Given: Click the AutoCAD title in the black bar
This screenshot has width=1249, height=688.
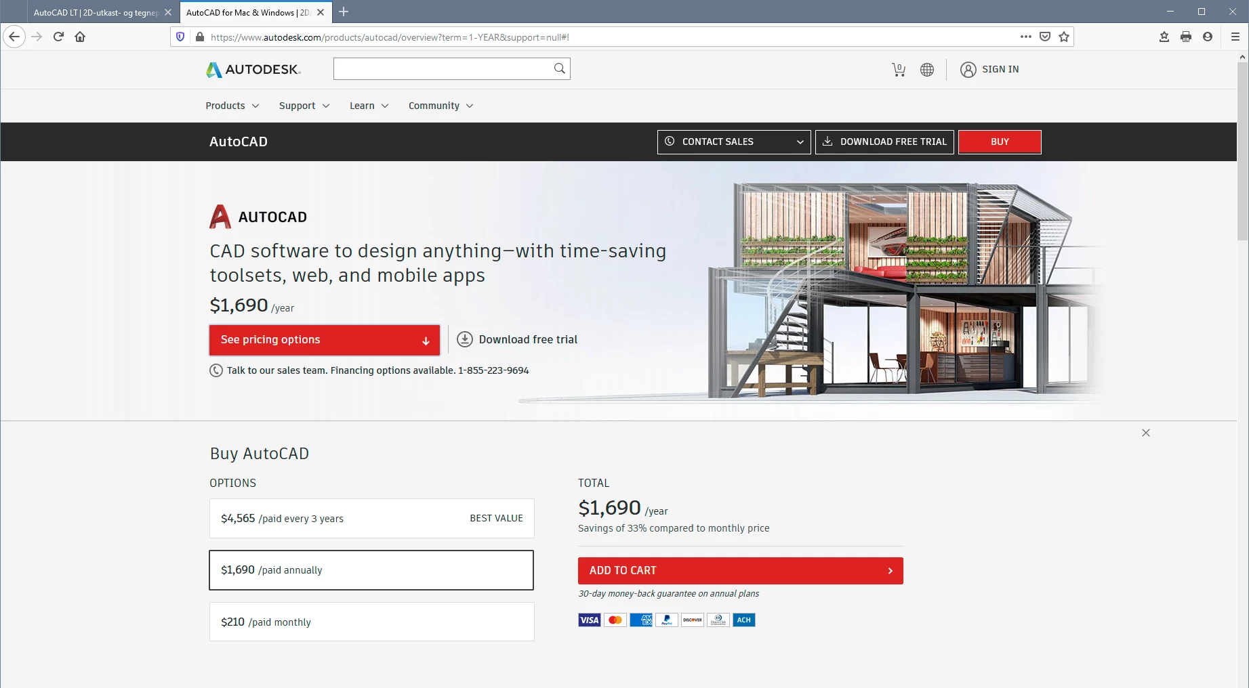Looking at the screenshot, I should 239,142.
